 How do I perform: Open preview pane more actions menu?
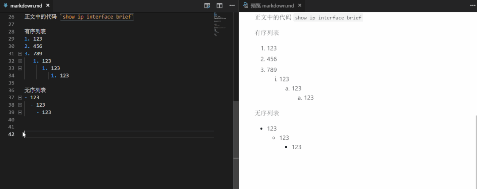point(472,6)
